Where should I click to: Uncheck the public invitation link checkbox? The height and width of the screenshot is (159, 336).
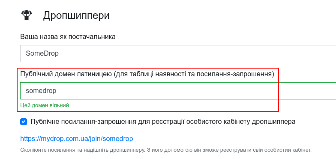pyautogui.click(x=24, y=122)
